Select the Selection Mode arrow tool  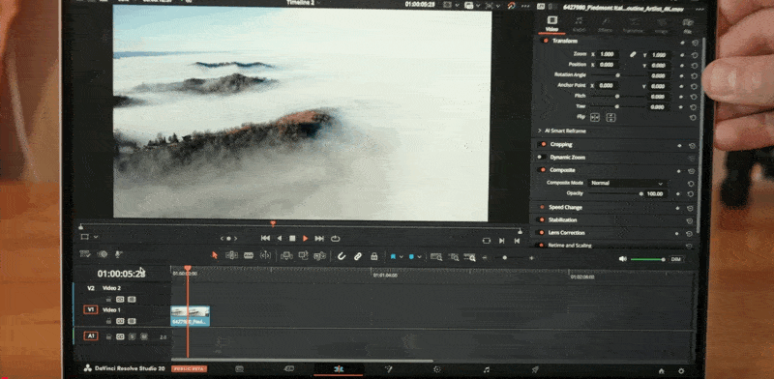coord(214,255)
